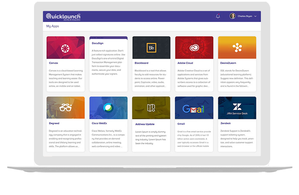299x195 pixels.
Task: Click the D2L description paragraph
Action: pos(237,78)
